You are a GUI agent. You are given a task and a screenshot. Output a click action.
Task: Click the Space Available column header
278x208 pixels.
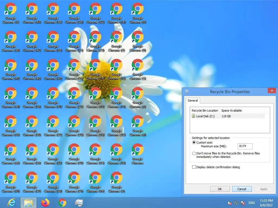coord(242,110)
